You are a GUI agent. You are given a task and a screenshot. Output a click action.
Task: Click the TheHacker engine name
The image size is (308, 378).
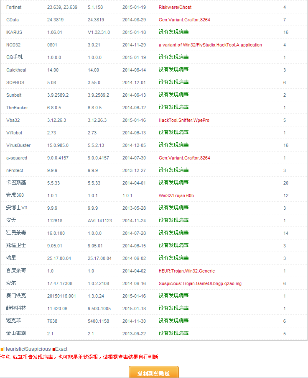tap(17, 108)
